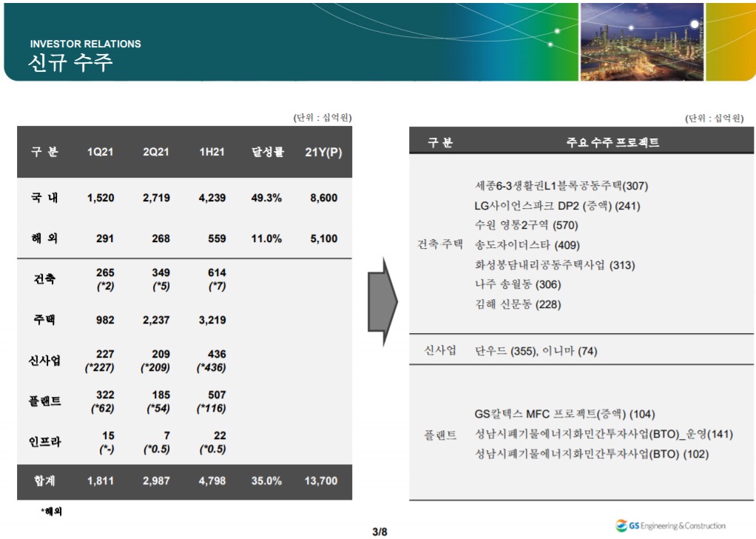756x539 pixels.
Task: Select GS칼텍스 MFC 프로젝트(증액) (104) line
Action: coord(565,414)
